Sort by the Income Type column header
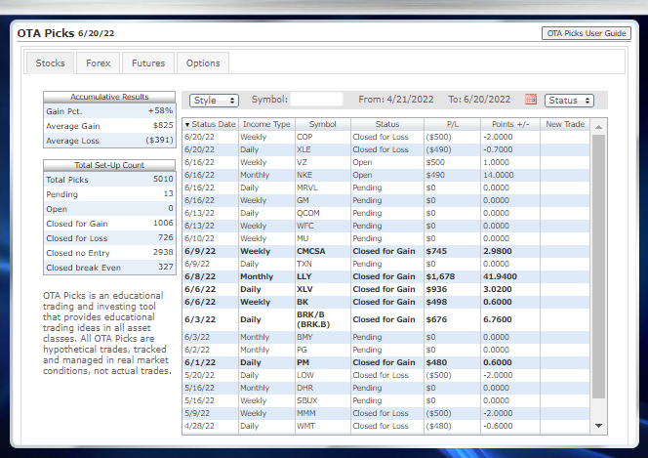 pos(266,124)
